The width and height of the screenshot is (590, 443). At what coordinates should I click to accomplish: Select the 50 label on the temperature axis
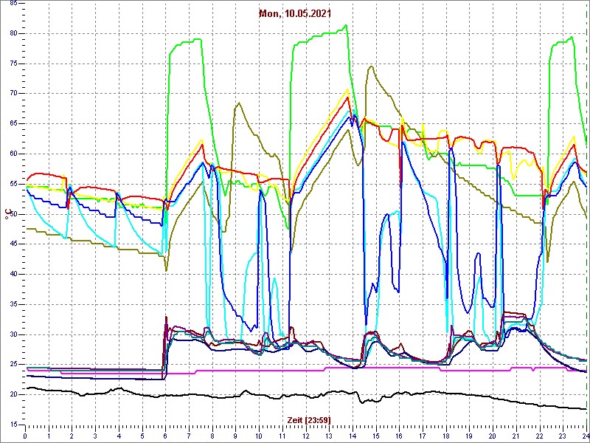13,214
